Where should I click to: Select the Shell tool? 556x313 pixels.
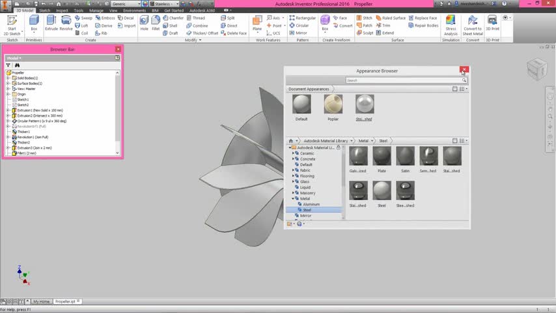[170, 25]
